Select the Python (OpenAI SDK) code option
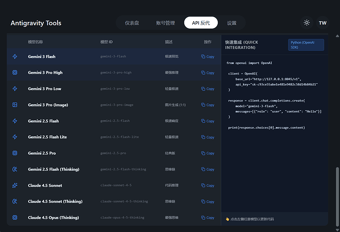 (306, 45)
